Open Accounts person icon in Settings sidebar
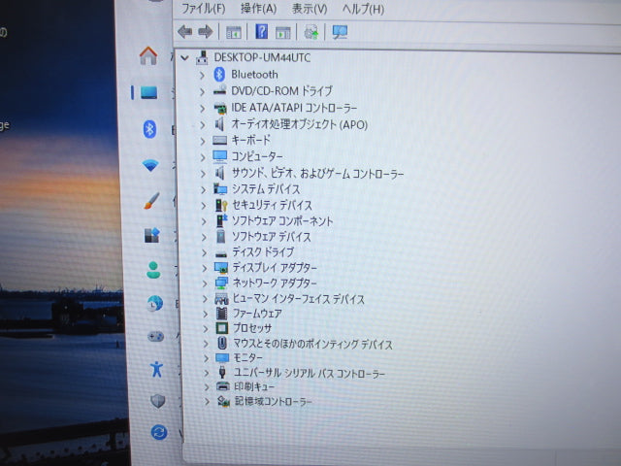This screenshot has width=621, height=466. pyautogui.click(x=153, y=270)
